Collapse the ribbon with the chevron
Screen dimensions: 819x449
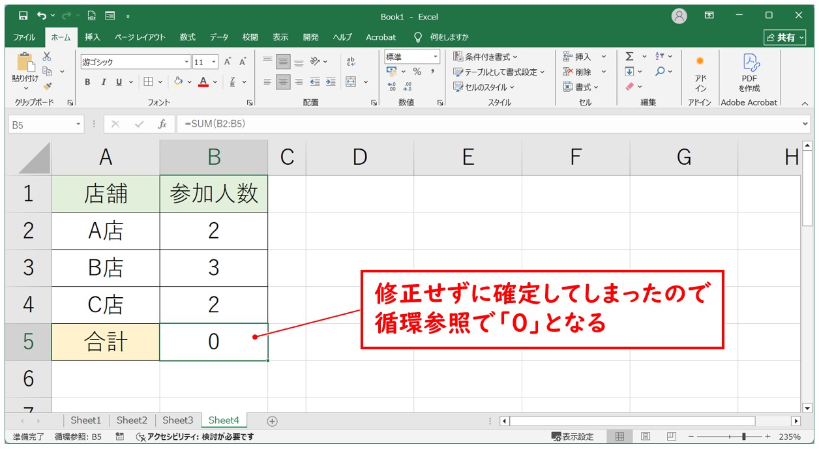pyautogui.click(x=805, y=104)
